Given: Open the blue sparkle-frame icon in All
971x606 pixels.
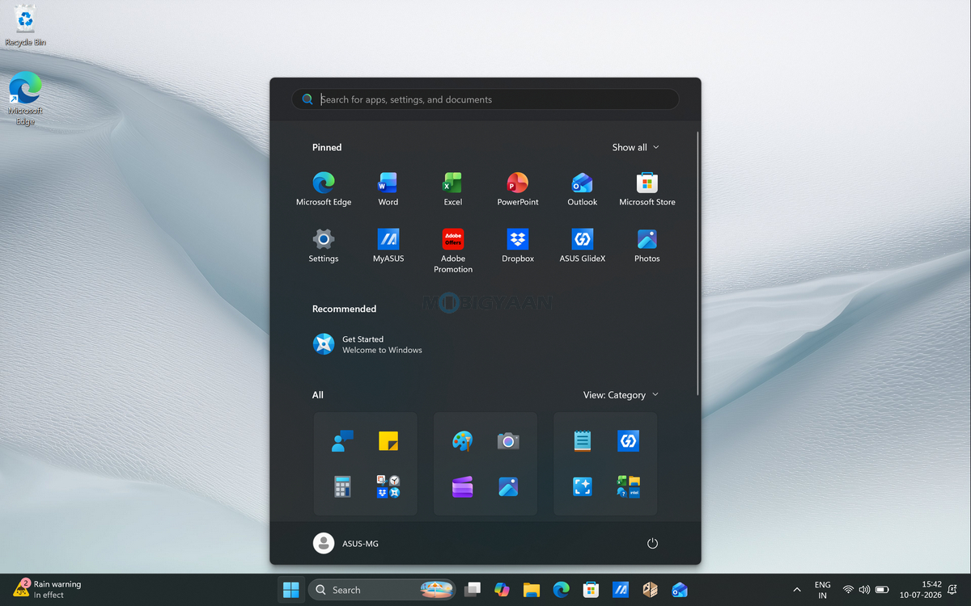Looking at the screenshot, I should tap(582, 486).
